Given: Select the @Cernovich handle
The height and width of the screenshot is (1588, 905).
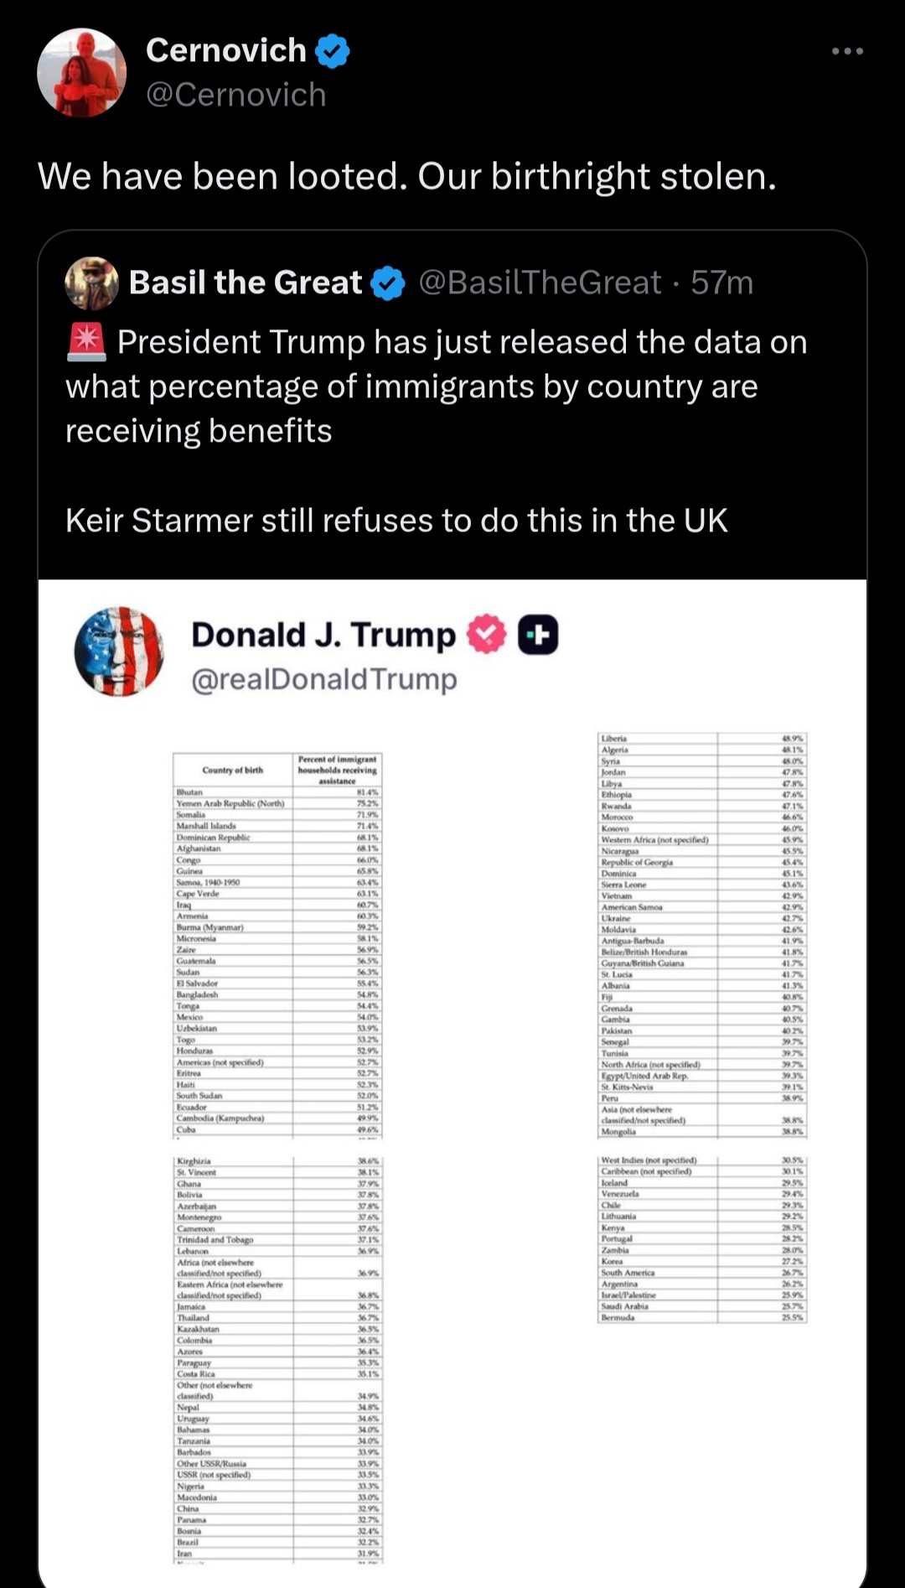Looking at the screenshot, I should tap(235, 95).
